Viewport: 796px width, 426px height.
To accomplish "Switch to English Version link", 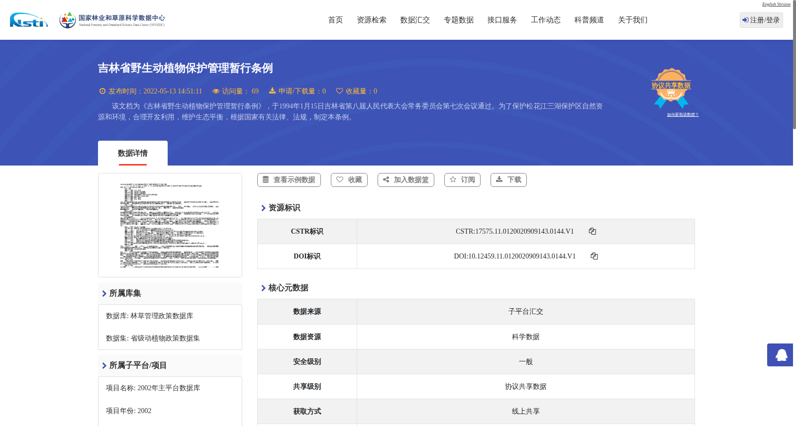I will [776, 4].
